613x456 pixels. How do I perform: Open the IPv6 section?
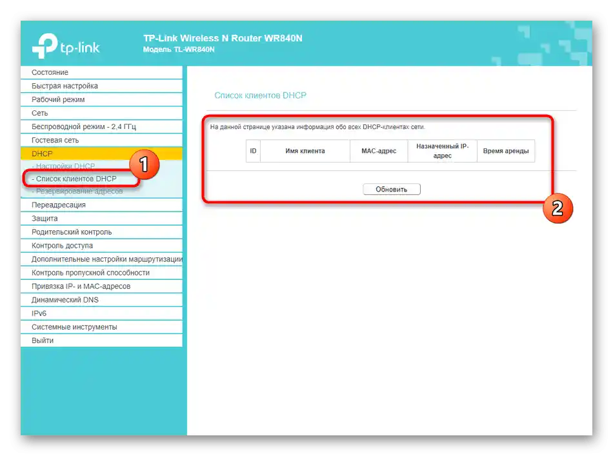(102, 313)
